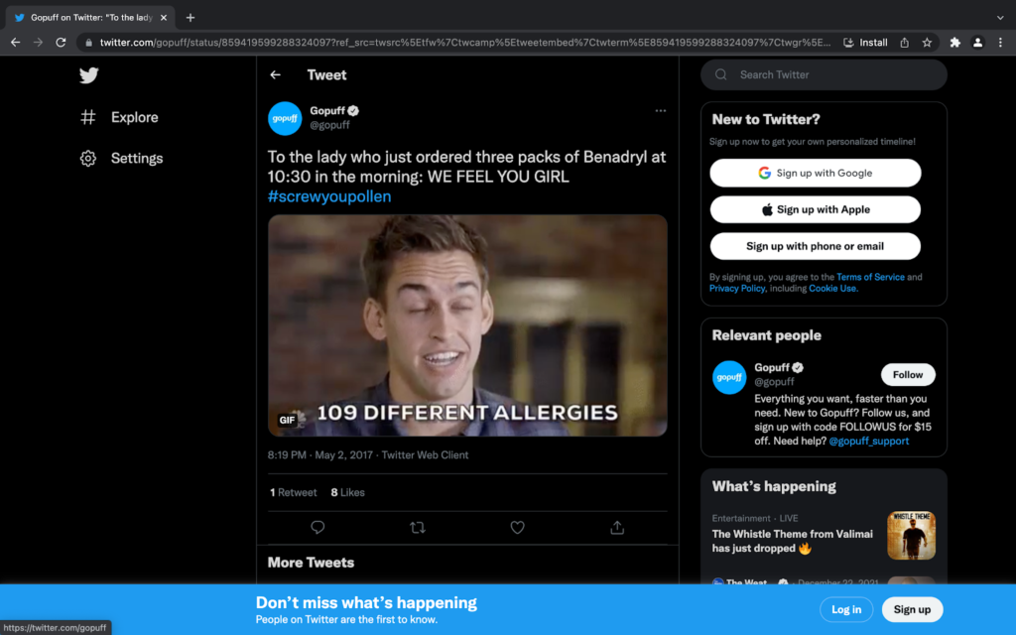Open Settings in the sidebar

click(x=136, y=159)
